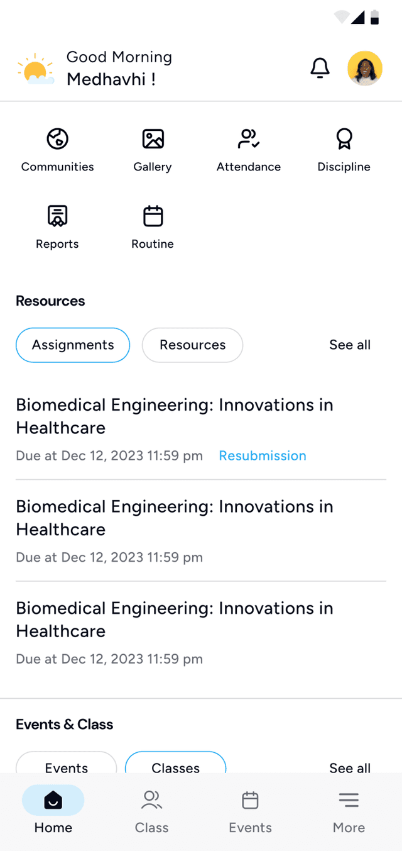Image resolution: width=402 pixels, height=851 pixels.
Task: Open the More menu tab
Action: click(349, 811)
